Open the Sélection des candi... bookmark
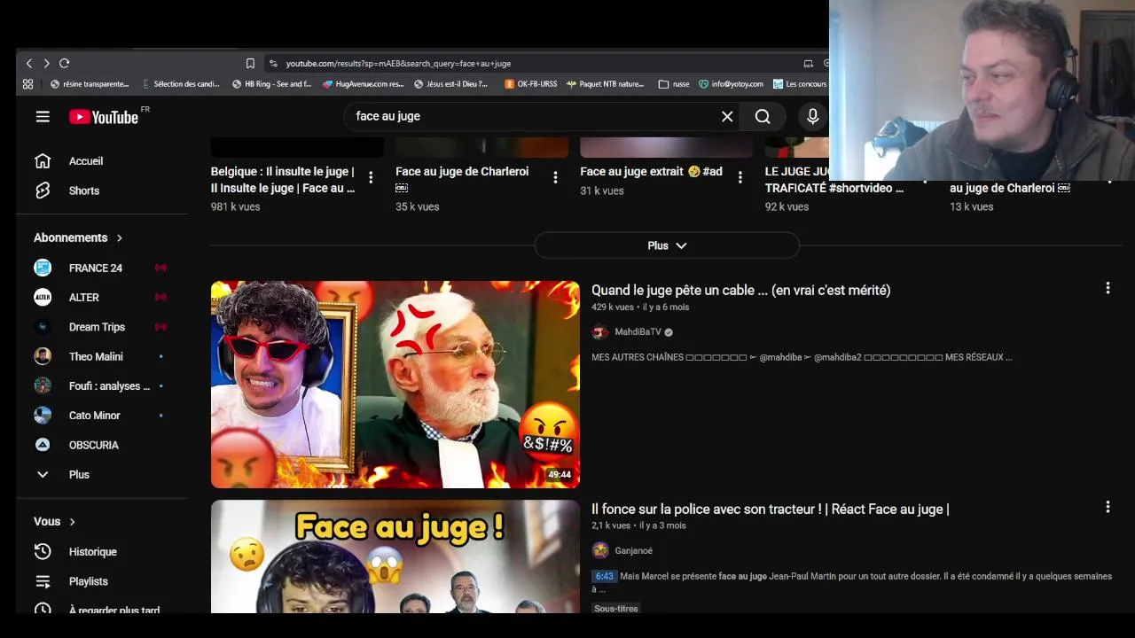 pyautogui.click(x=181, y=84)
